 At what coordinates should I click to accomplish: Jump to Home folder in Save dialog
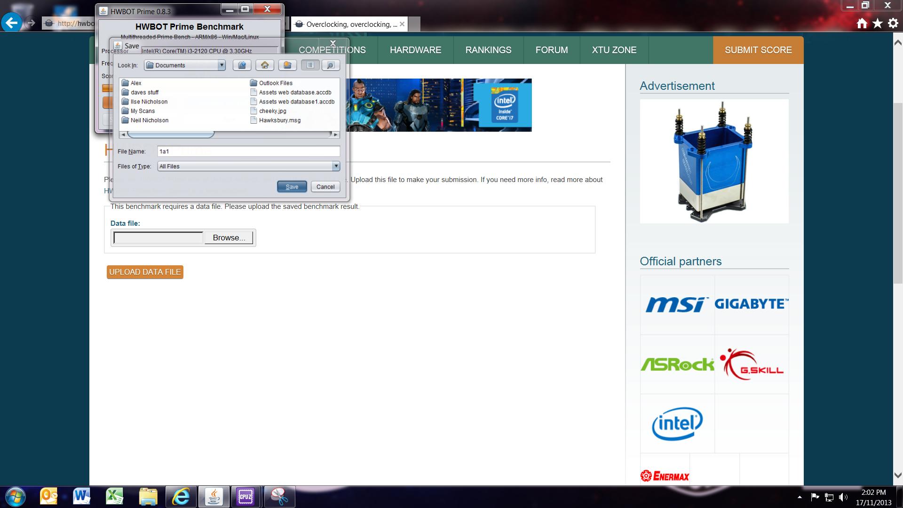265,65
